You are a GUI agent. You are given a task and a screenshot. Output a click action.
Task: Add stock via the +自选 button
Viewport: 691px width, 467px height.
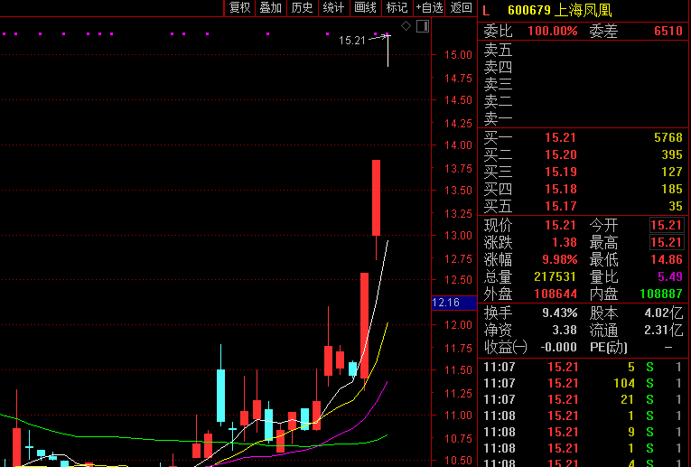(429, 8)
